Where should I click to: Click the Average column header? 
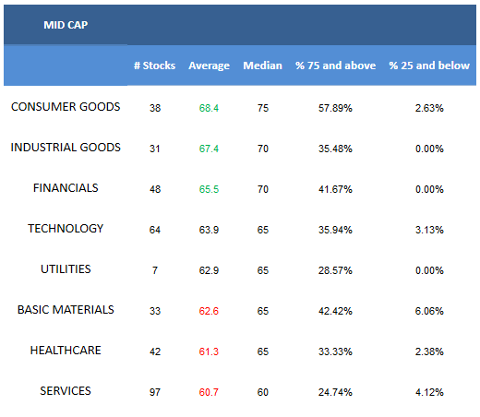click(209, 66)
